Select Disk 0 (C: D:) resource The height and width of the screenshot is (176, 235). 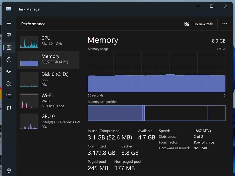click(48, 79)
